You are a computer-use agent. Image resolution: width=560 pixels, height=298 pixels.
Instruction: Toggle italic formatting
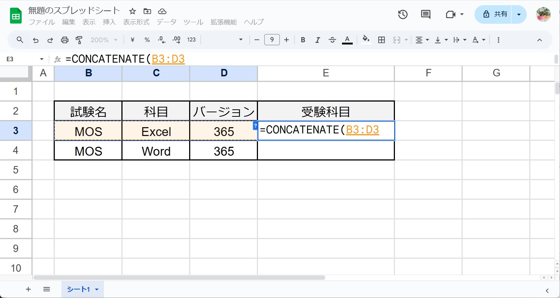318,40
